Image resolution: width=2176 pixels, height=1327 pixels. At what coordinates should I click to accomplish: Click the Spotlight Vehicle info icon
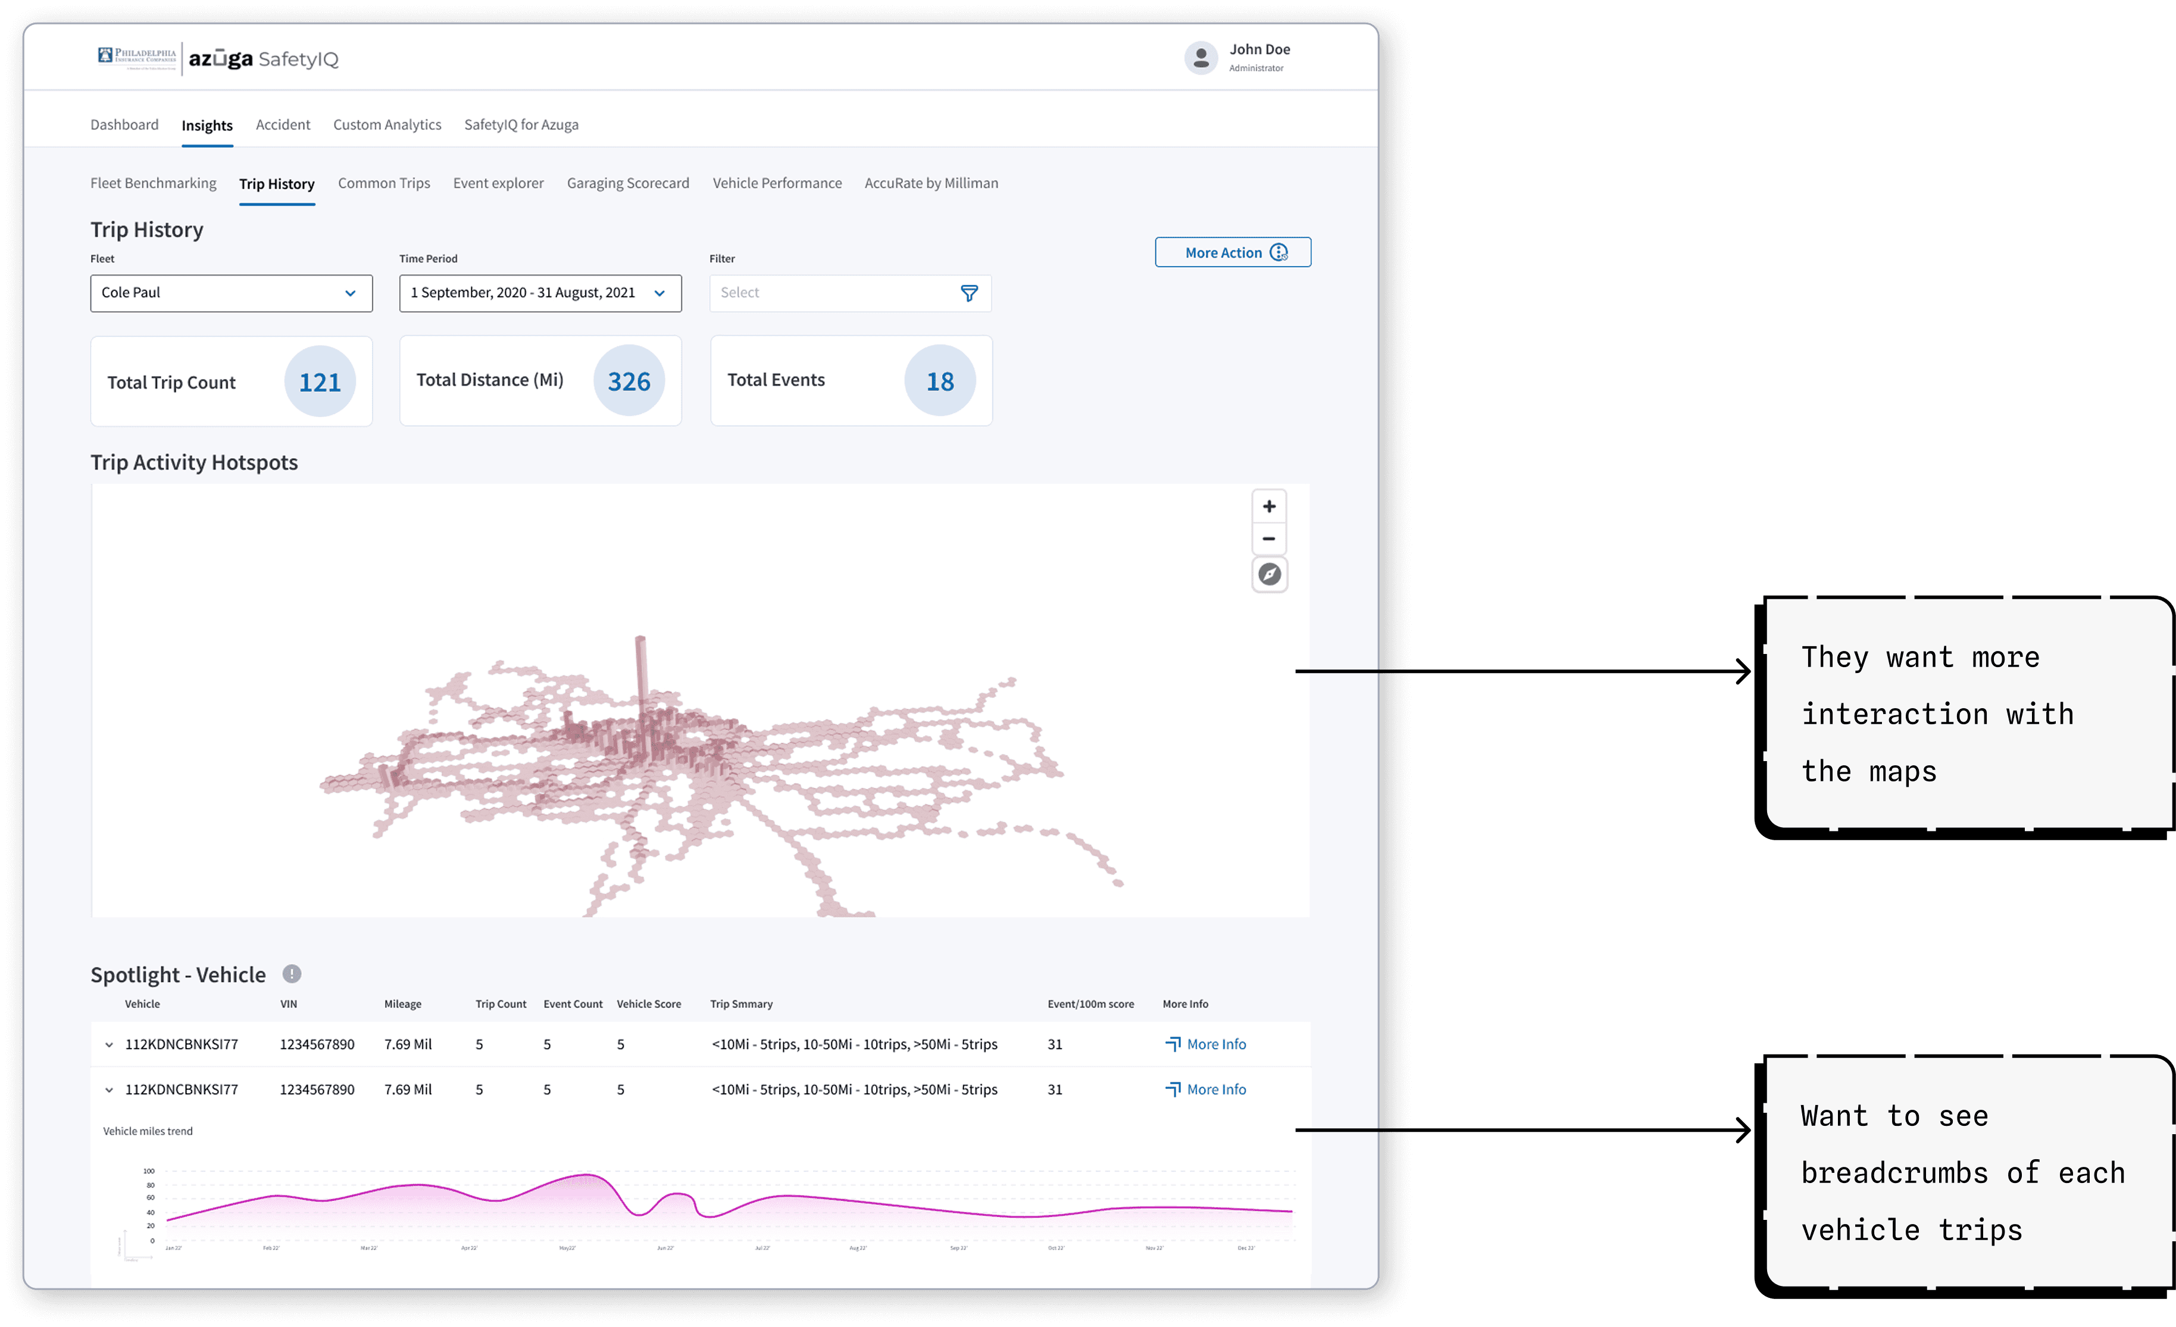[292, 974]
